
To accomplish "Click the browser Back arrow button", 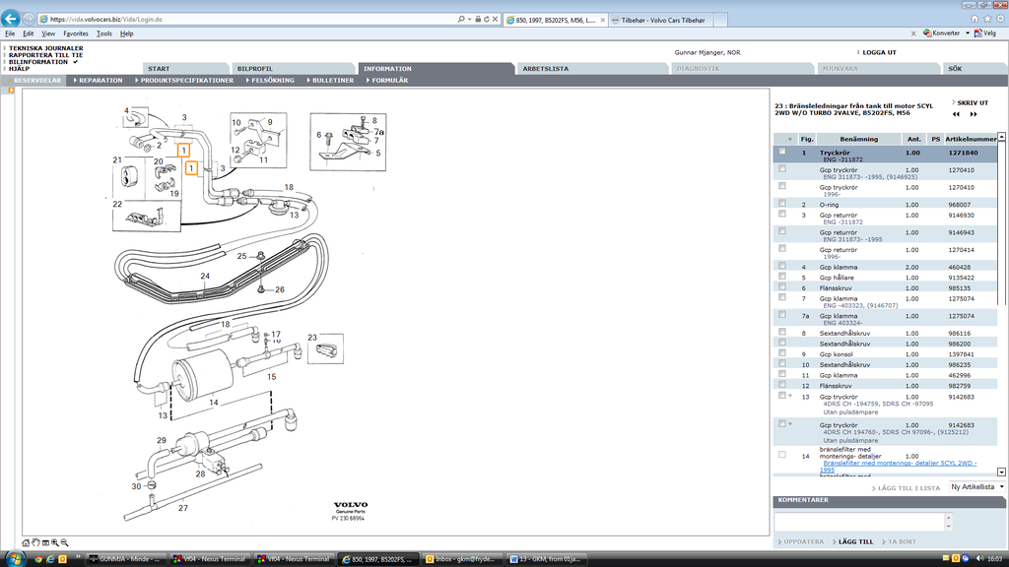I will (x=11, y=19).
